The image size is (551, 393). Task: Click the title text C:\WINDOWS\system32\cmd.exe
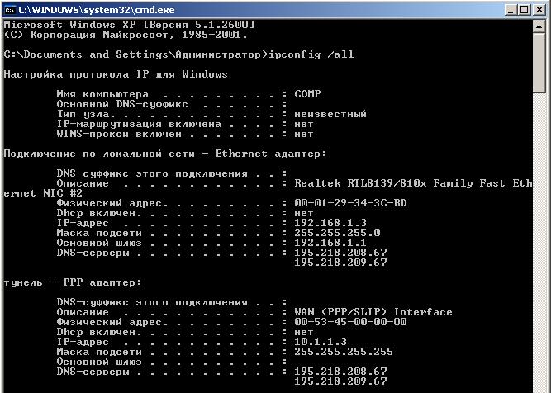pyautogui.click(x=97, y=10)
